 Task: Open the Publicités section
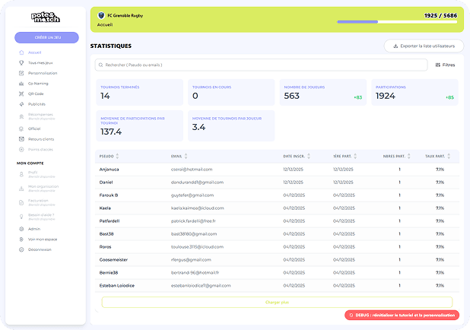(37, 104)
